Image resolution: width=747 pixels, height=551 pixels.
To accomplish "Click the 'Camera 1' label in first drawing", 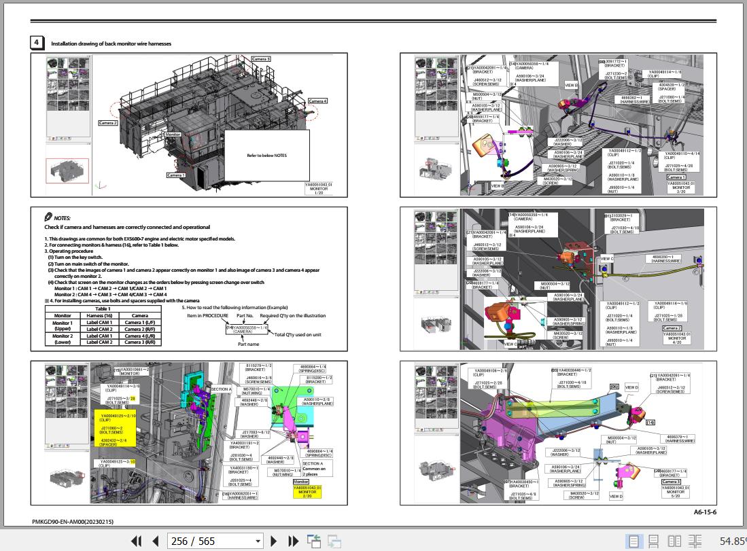I will pos(175,175).
